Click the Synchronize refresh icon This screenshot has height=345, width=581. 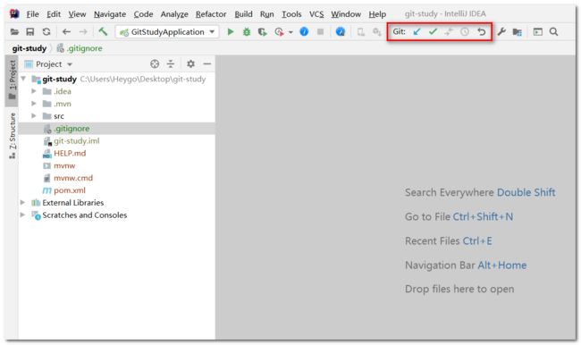pos(46,32)
